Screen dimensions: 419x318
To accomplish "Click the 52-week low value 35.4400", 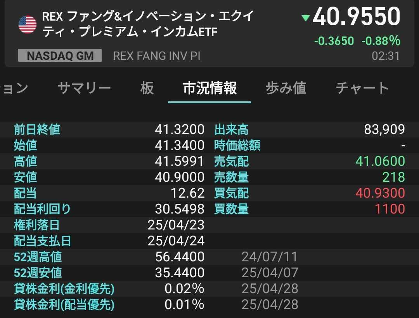I will [x=180, y=273].
